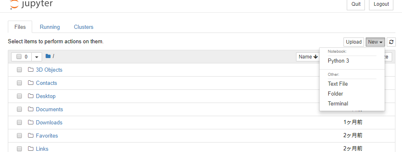This screenshot has height=152, width=402.
Task: Sort the list by Name column
Action: (x=308, y=57)
